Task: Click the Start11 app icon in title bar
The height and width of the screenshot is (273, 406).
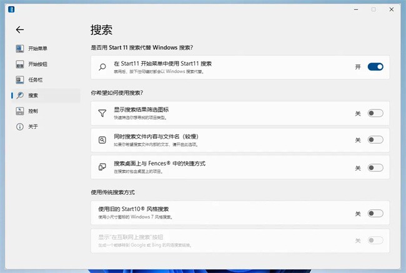Action: coord(11,9)
